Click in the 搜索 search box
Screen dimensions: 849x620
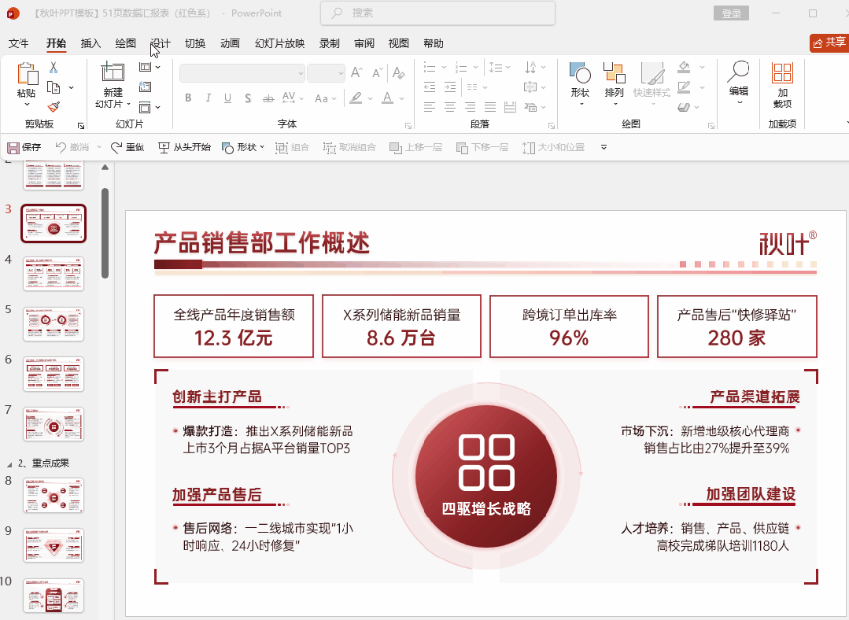tap(437, 13)
